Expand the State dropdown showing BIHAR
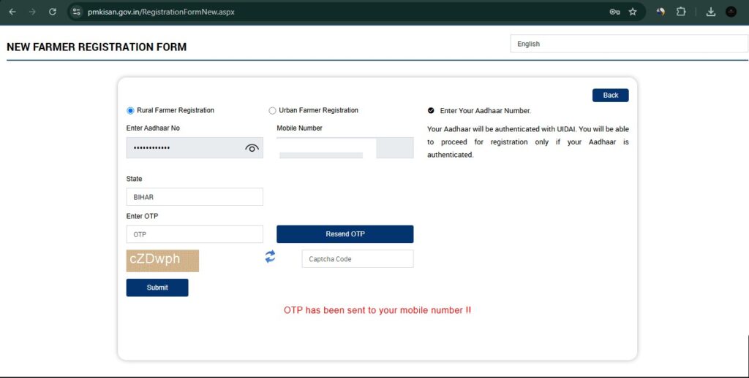Viewport: 749px width, 378px height. point(194,197)
